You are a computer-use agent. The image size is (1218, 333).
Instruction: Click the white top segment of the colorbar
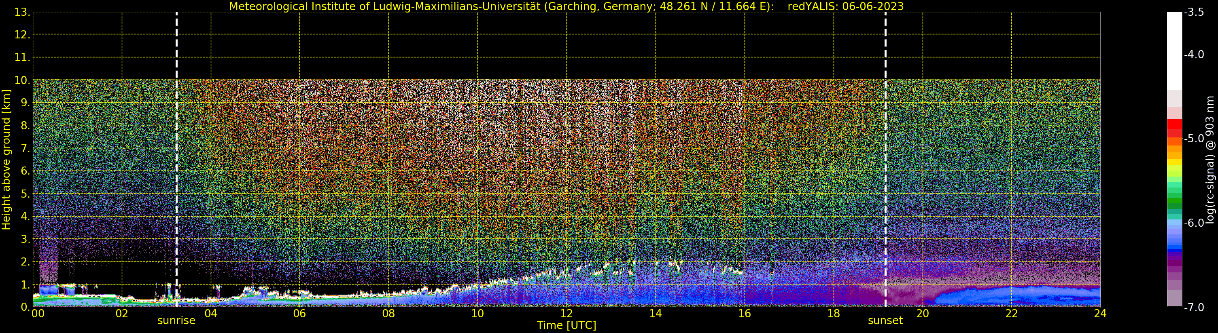point(1174,51)
